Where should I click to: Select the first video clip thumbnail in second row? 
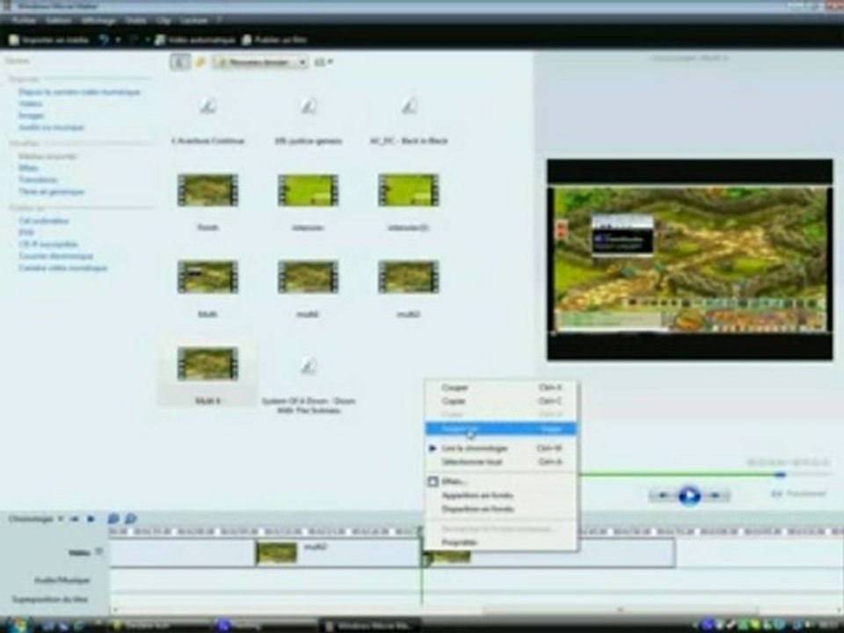coord(207,190)
